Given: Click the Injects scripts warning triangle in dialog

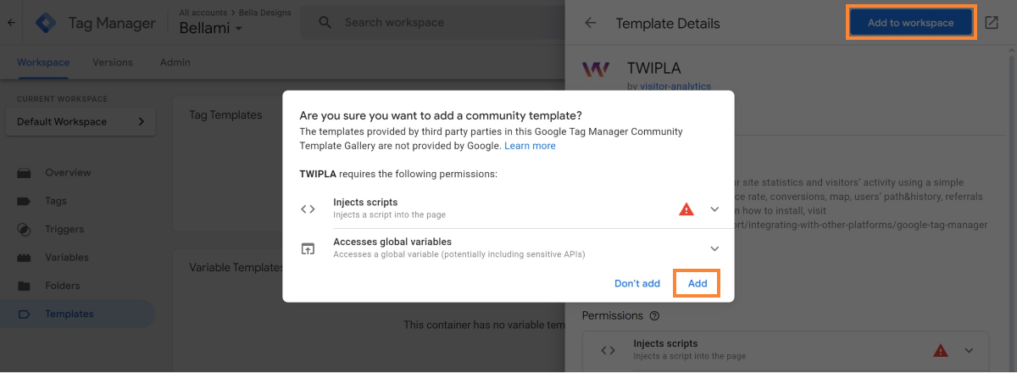Looking at the screenshot, I should pos(686,209).
